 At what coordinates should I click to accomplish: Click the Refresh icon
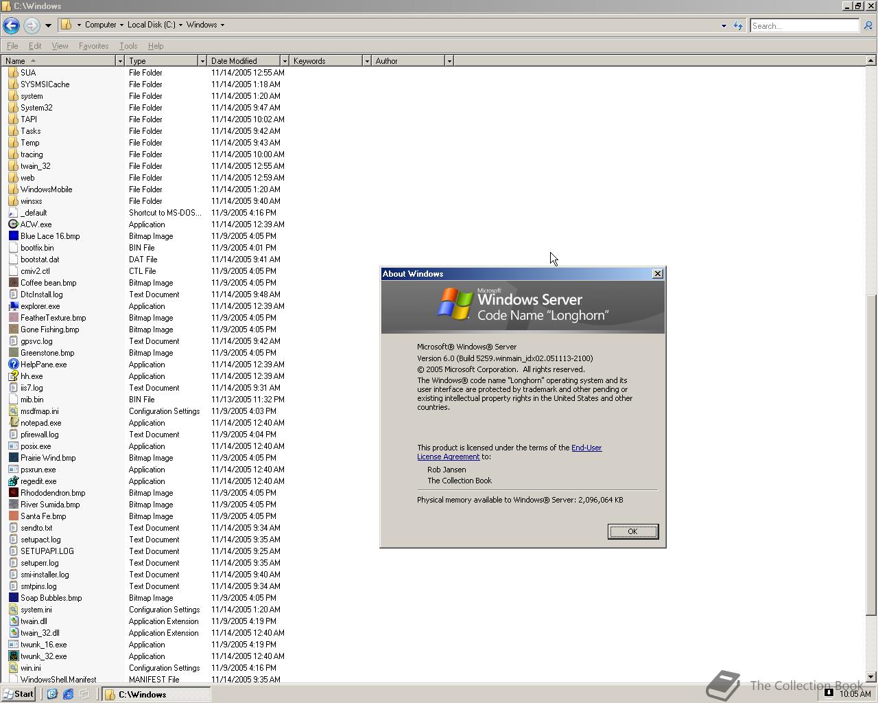click(738, 25)
